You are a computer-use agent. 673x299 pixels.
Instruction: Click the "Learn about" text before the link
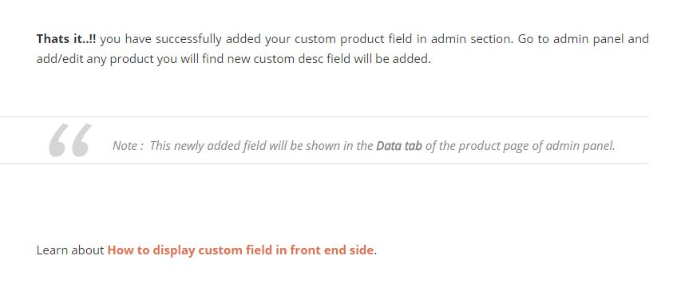70,250
